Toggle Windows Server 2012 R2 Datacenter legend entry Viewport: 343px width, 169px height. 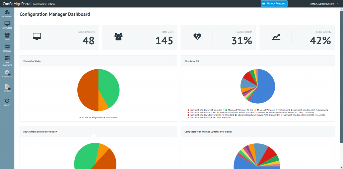click(290, 113)
